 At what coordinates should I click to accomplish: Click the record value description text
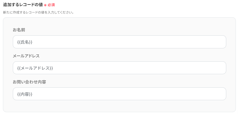(x=38, y=12)
